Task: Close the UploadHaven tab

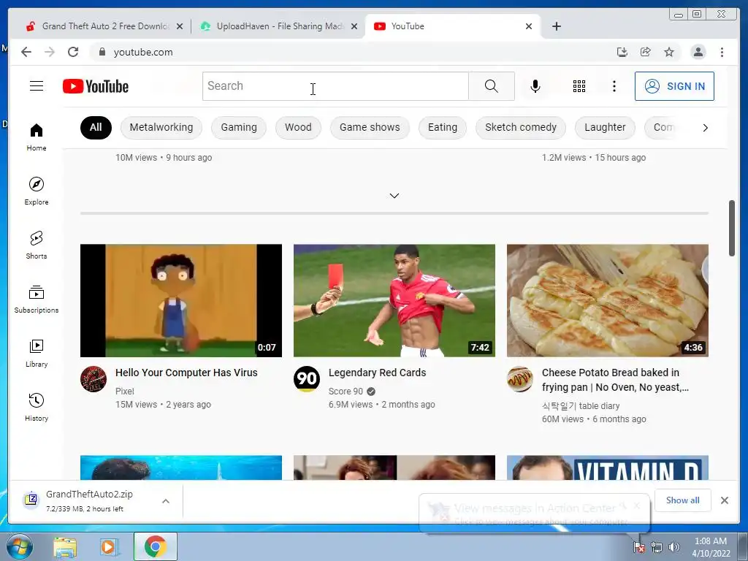Action: point(354,26)
